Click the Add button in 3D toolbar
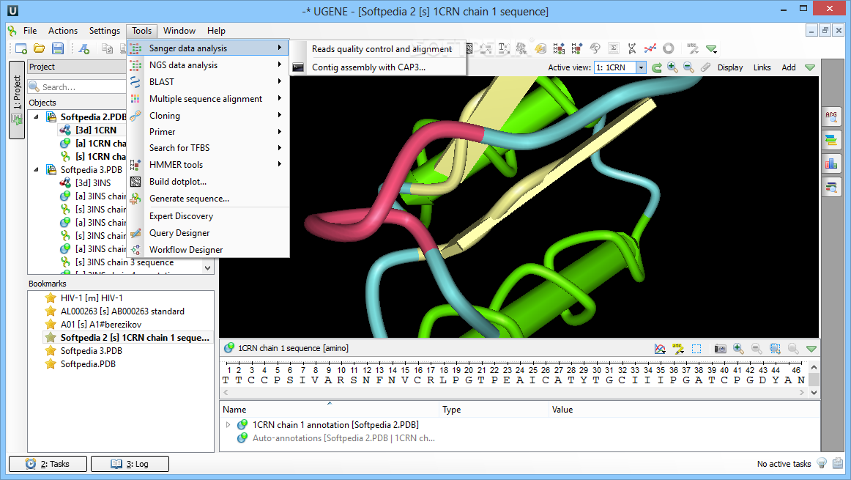This screenshot has height=480, width=851. (x=789, y=67)
